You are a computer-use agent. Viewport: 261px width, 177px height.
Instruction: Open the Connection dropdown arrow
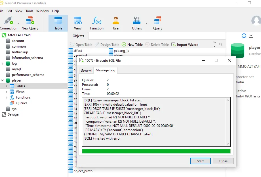point(19,23)
